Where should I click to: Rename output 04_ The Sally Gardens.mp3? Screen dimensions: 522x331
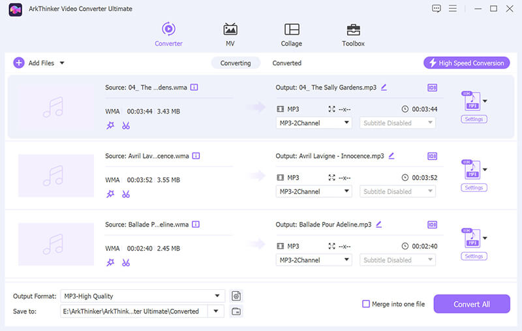pos(384,87)
